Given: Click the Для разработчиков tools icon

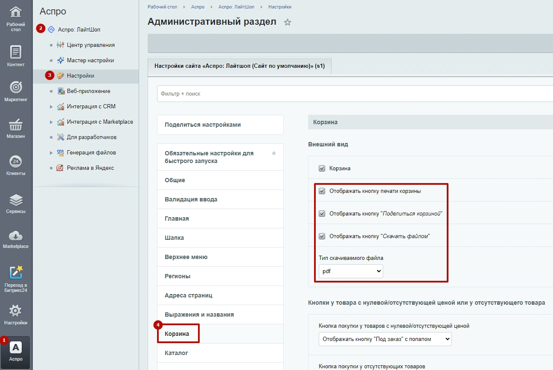Looking at the screenshot, I should 61,137.
